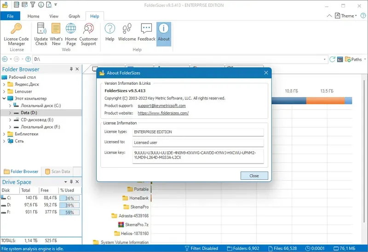Open the Paths menu
Image resolution: width=368 pixels, height=252 pixels.
click(355, 59)
